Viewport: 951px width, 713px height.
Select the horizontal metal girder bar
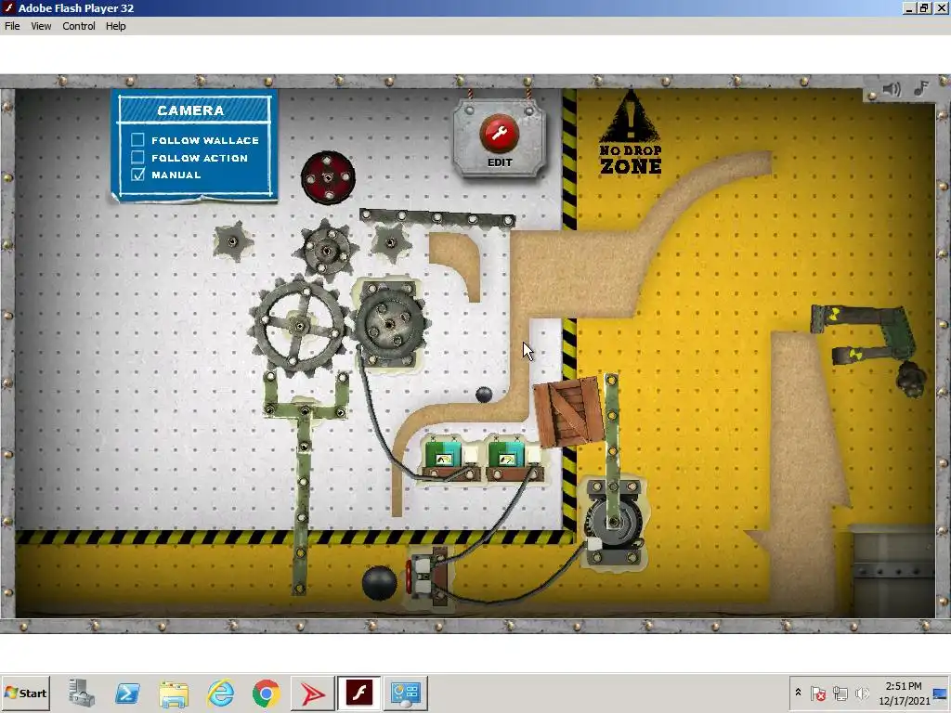coord(437,217)
